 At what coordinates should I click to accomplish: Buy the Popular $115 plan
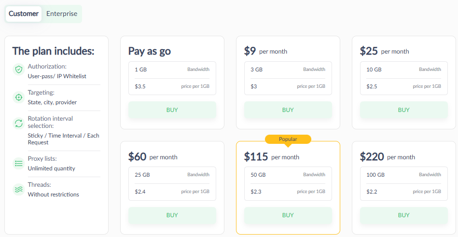288,215
